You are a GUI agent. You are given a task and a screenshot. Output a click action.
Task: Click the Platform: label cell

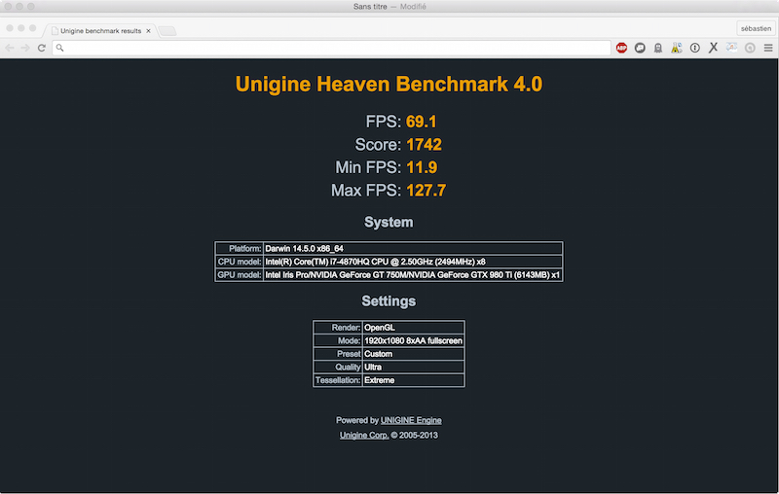(240, 249)
